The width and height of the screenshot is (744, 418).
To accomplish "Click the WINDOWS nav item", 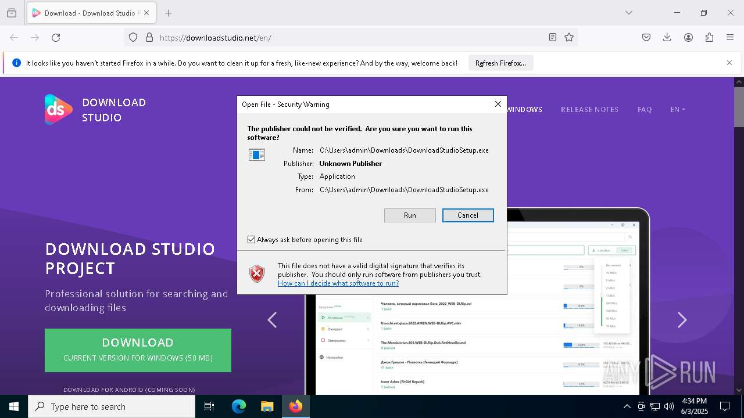I will 524,109.
